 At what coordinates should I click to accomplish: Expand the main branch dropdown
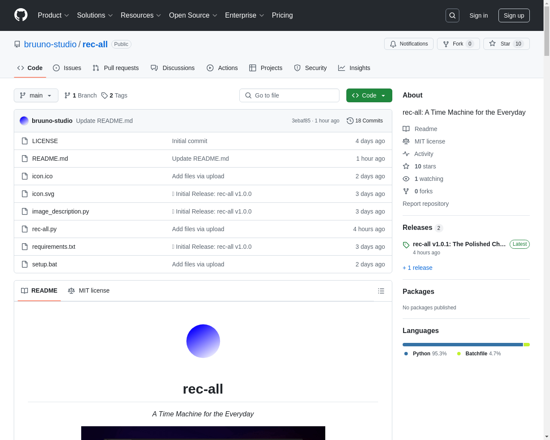tap(36, 95)
